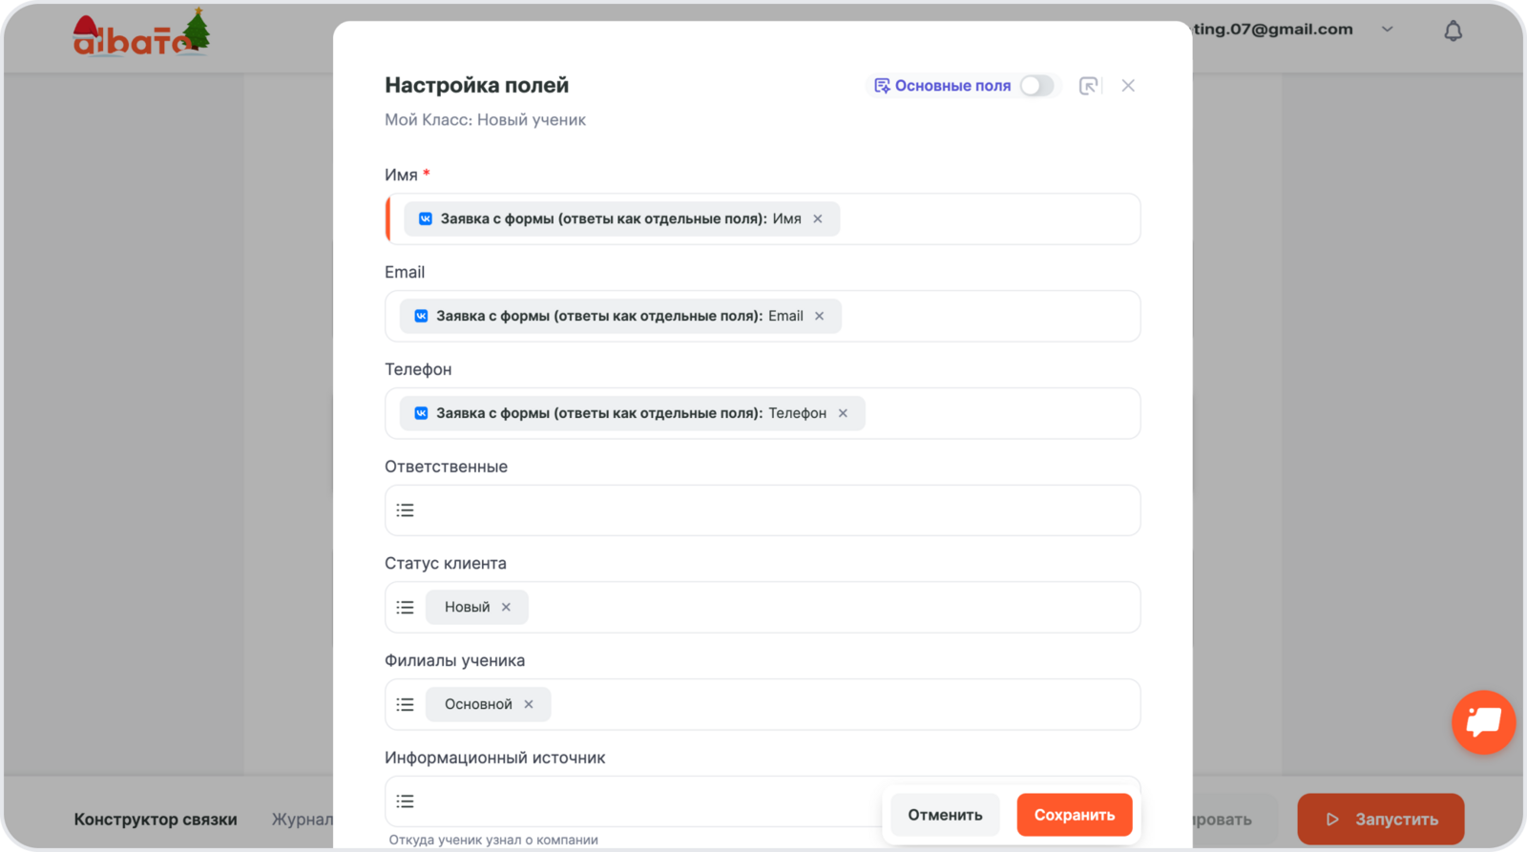Expand the account email dropdown arrow
Screen dimensions: 1527x852
[x=1388, y=30]
